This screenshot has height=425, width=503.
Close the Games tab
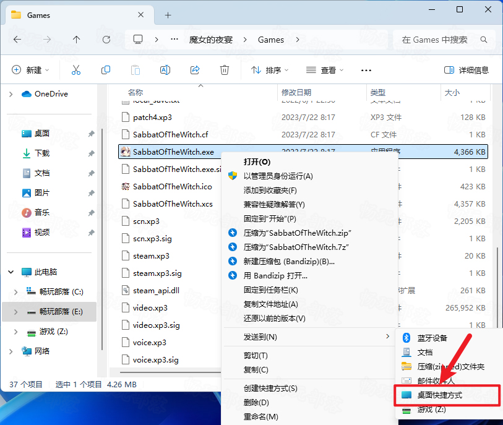pos(140,15)
